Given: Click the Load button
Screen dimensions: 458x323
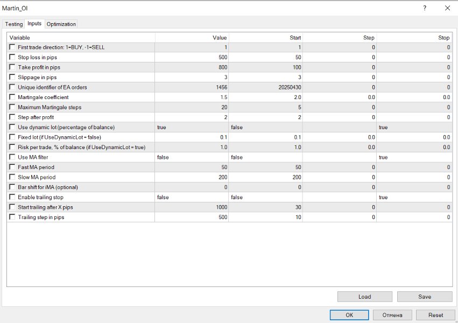Looking at the screenshot, I should click(x=364, y=297).
